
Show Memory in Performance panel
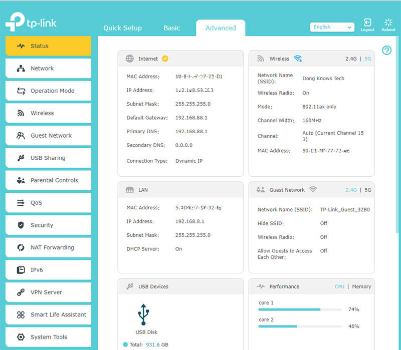(x=361, y=286)
